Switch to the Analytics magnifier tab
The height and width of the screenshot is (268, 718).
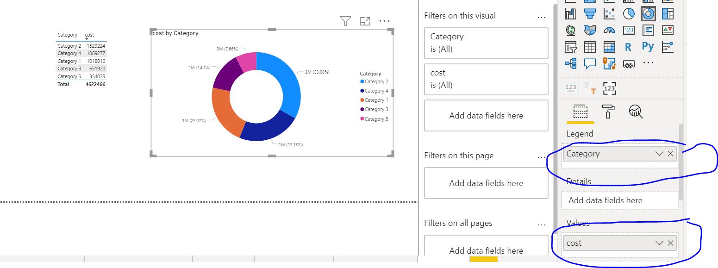point(636,111)
